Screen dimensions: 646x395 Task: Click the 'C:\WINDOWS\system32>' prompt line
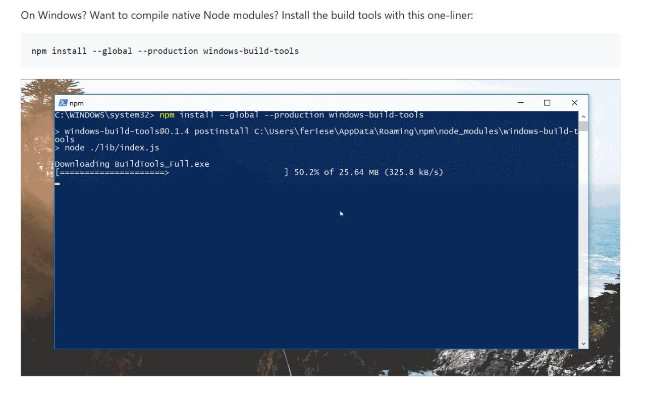239,115
